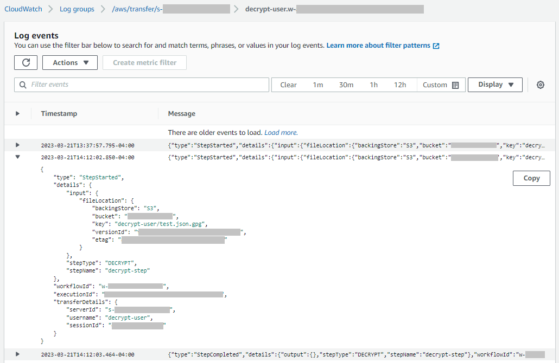Collapse the expanded 14:12:02 log event

coord(17,157)
